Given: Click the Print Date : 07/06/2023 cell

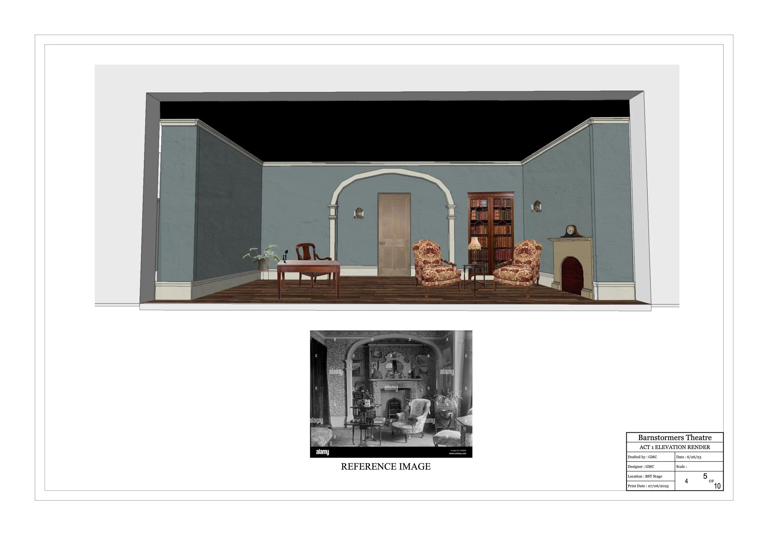Looking at the screenshot, I should click(x=648, y=486).
